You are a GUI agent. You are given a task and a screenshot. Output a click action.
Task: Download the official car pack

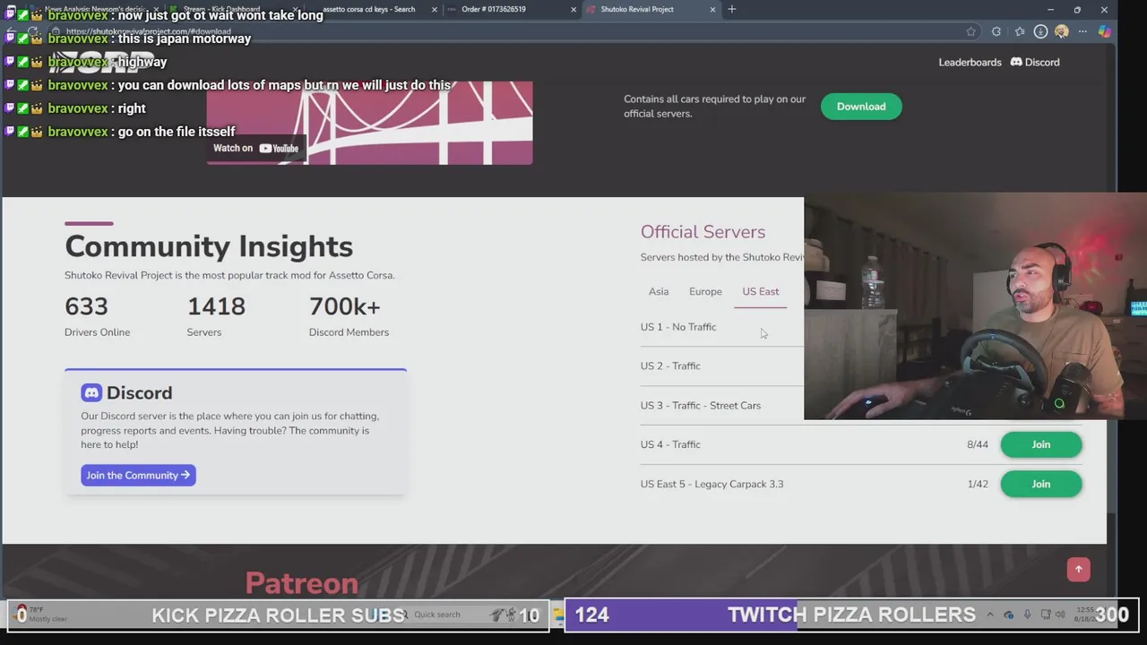pos(861,107)
